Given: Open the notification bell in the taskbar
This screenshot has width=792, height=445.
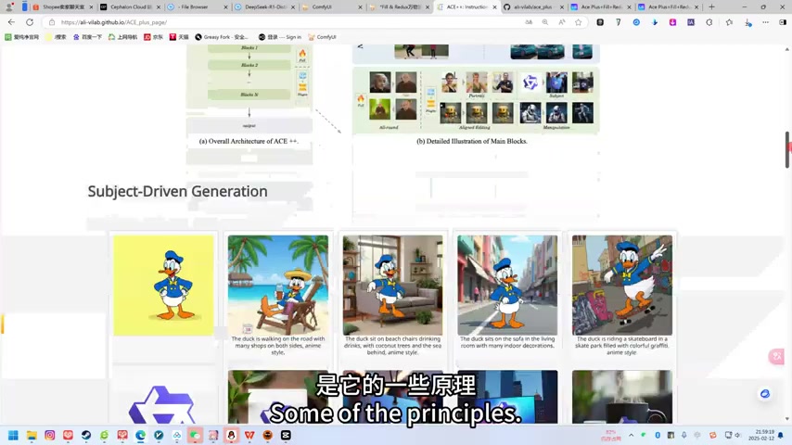Looking at the screenshot, I should click(781, 435).
